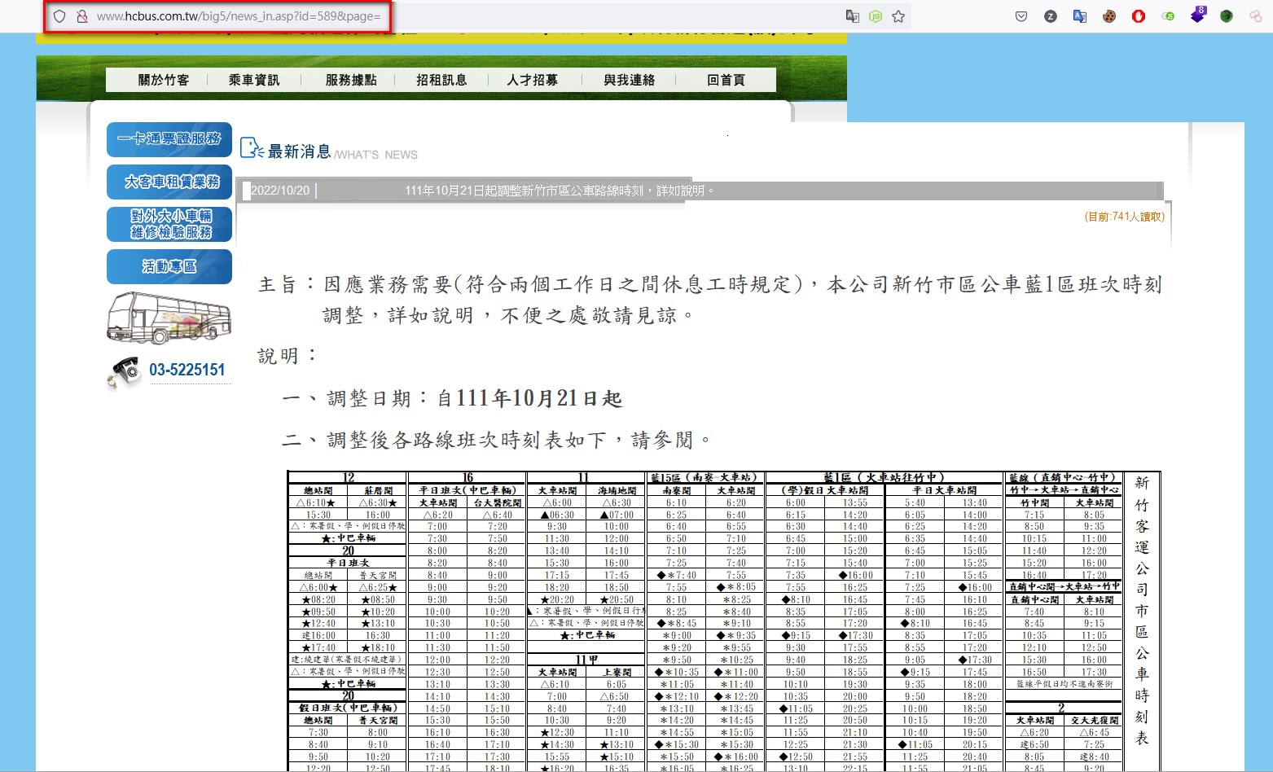This screenshot has width=1273, height=772.
Task: Click the △6:30★ departure cell
Action: point(378,503)
